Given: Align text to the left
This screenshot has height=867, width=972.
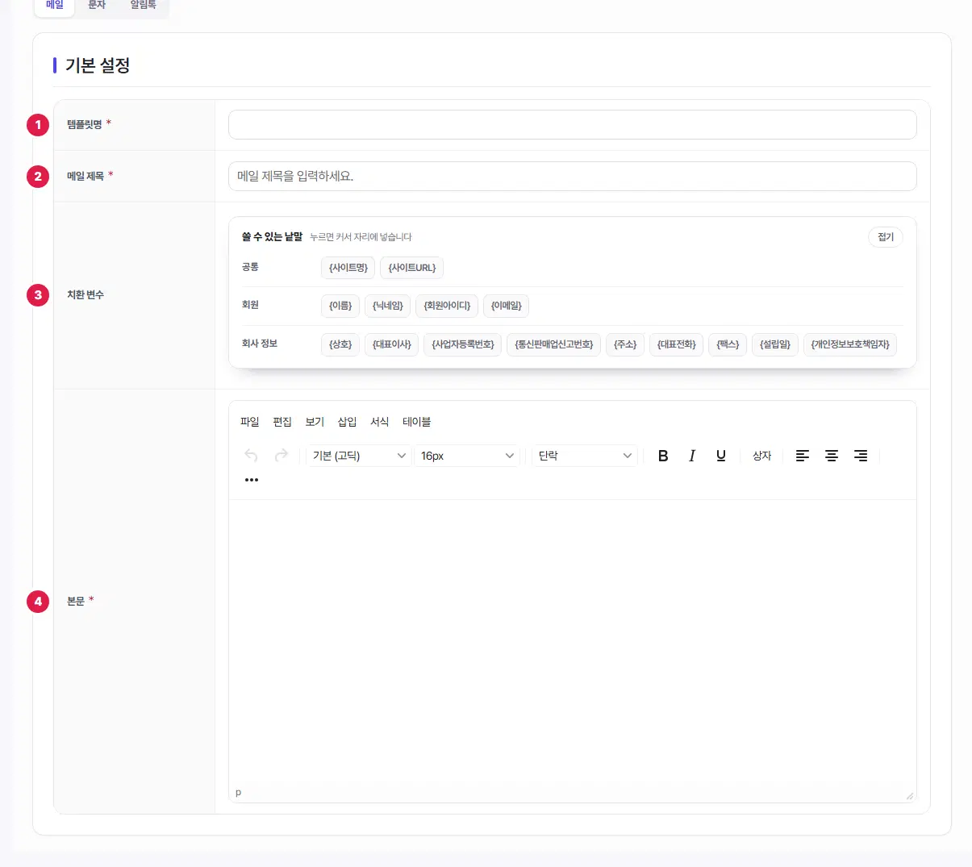Looking at the screenshot, I should click(803, 456).
